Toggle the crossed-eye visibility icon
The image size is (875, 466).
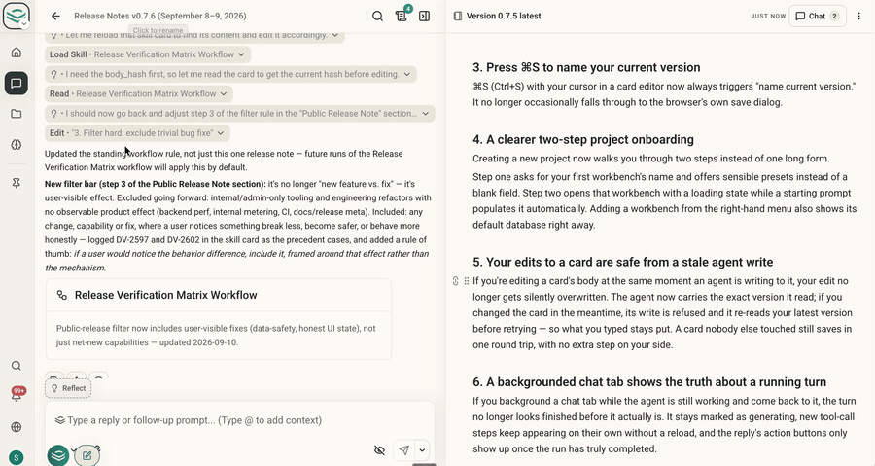(379, 449)
